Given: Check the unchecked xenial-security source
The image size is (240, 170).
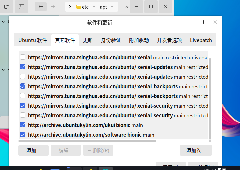Looking at the screenshot, I should point(23,115).
